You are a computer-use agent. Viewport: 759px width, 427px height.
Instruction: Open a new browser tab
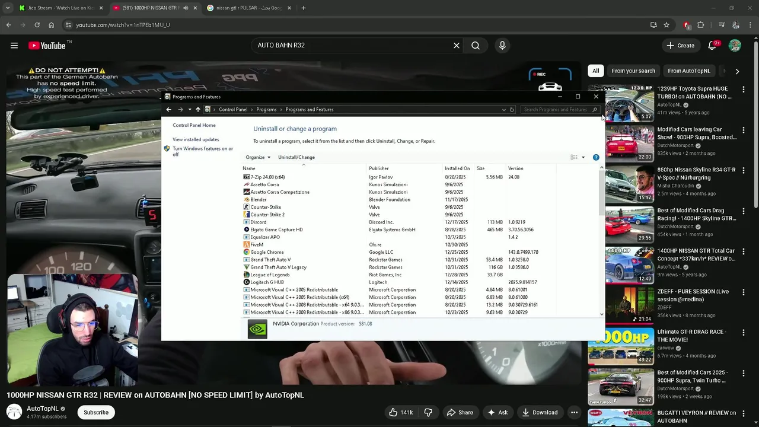click(303, 8)
